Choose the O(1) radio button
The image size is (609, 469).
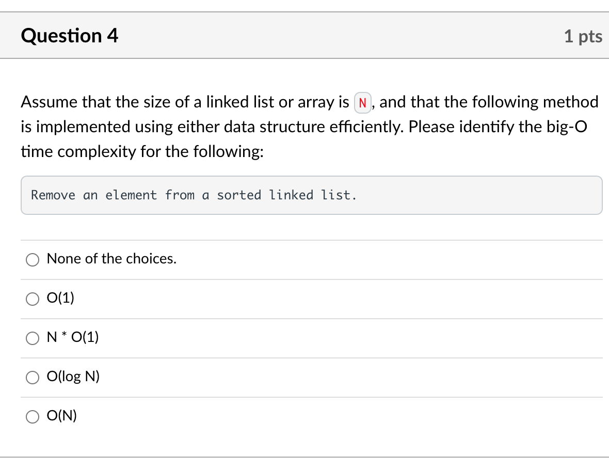click(x=32, y=299)
